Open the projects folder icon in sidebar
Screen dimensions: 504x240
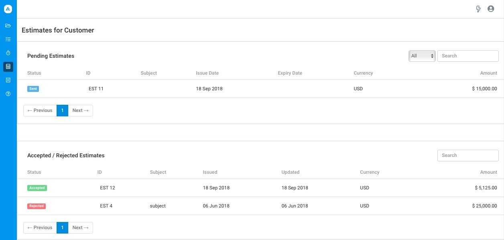pos(8,26)
